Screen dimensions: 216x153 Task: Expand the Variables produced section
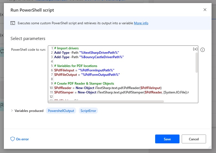pyautogui.click(x=12, y=111)
